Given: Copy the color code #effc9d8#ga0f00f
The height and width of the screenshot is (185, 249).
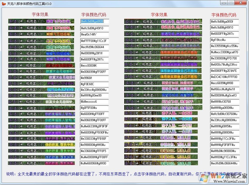Looking at the screenshot, I should 94,22.
